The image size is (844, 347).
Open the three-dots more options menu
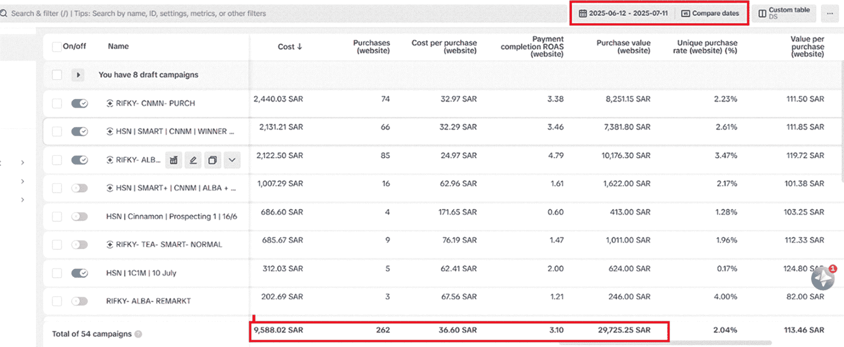(830, 13)
